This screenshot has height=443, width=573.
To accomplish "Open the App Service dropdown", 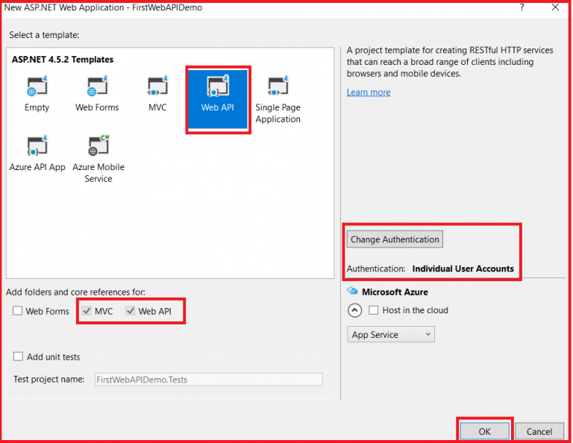I will [x=391, y=335].
